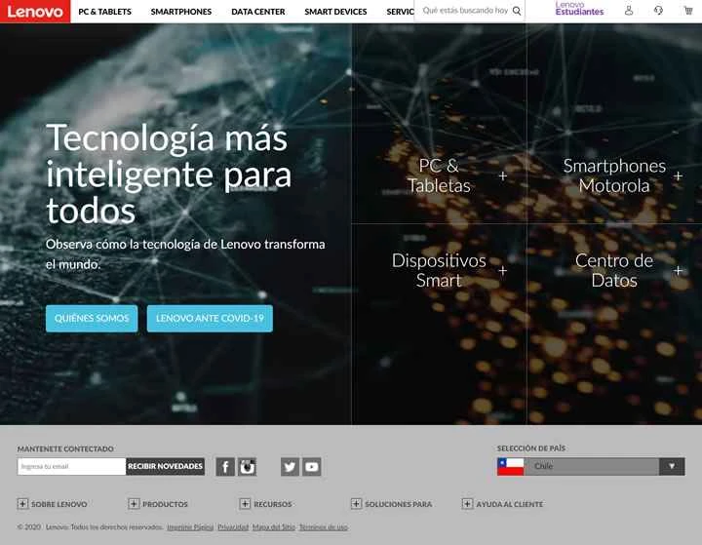702x545 pixels.
Task: Open Lenovo's YouTube icon
Action: [x=312, y=467]
